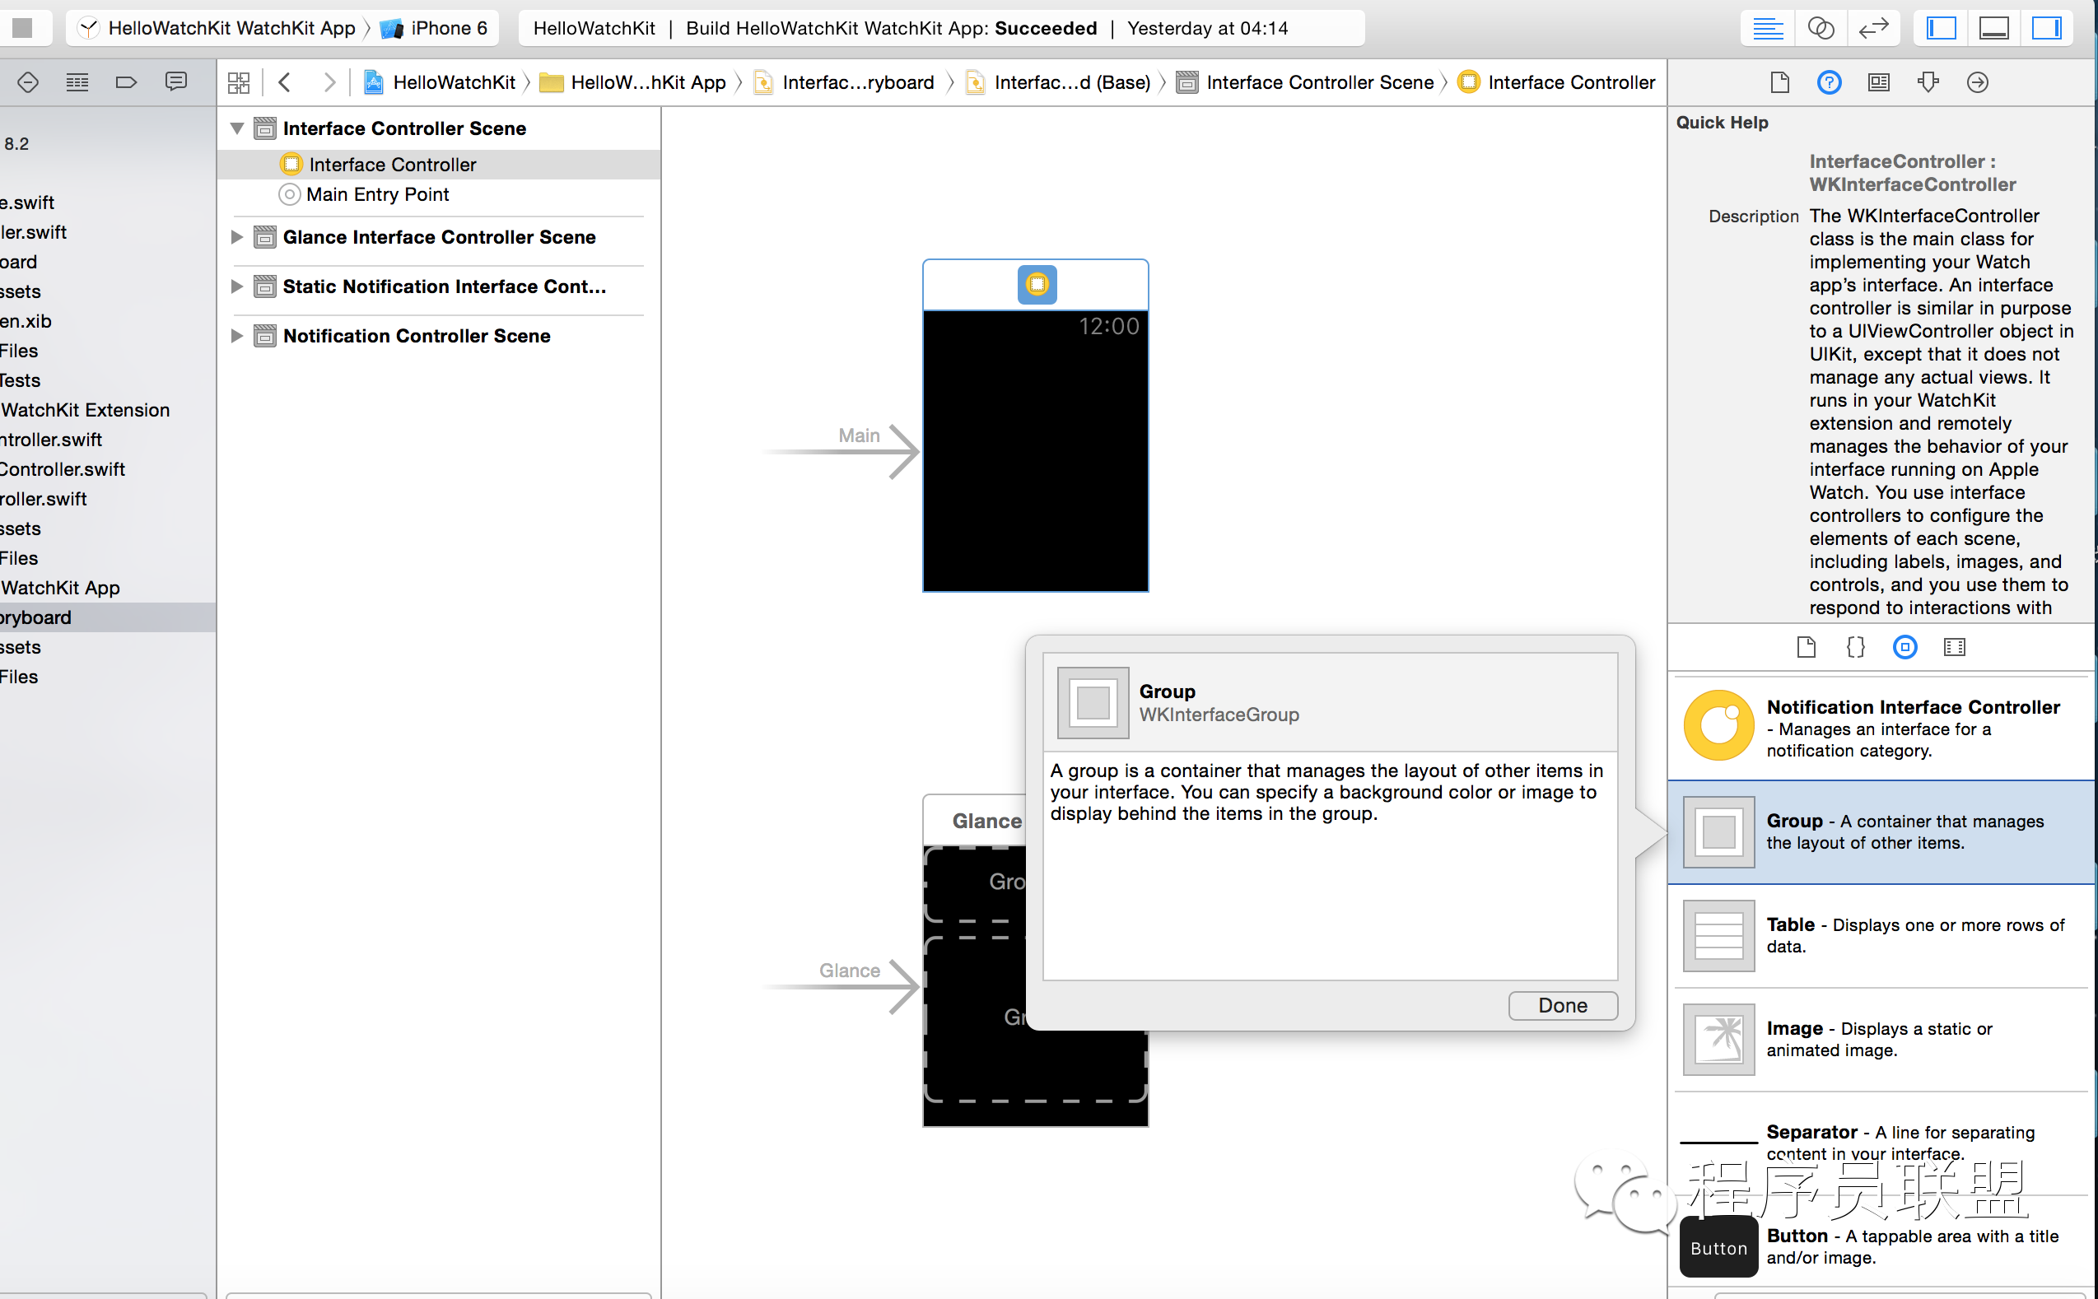Image resolution: width=2098 pixels, height=1299 pixels.
Task: Show the Object library
Action: pyautogui.click(x=1905, y=647)
